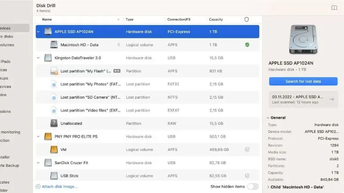The width and height of the screenshot is (344, 193).
Task: Click the Attach disk image plus icon
Action: coord(38,187)
